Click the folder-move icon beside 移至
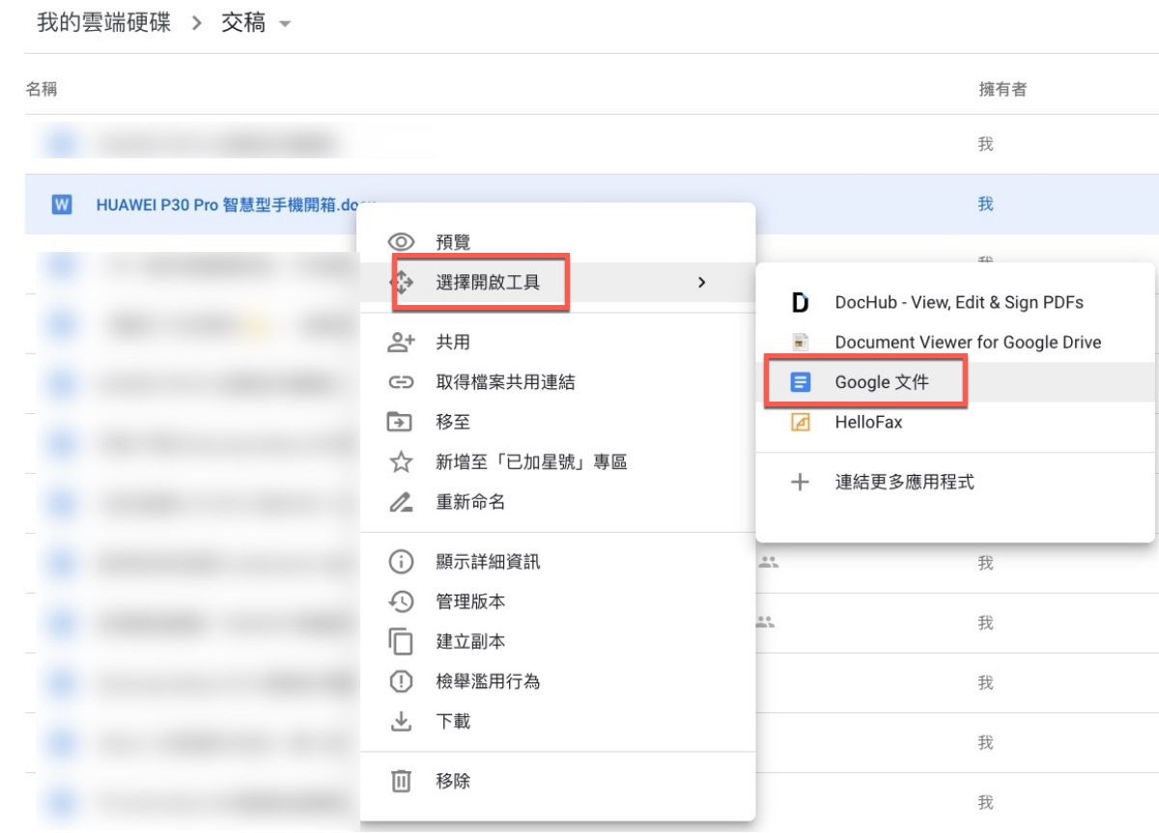Image resolution: width=1159 pixels, height=833 pixels. [x=401, y=422]
